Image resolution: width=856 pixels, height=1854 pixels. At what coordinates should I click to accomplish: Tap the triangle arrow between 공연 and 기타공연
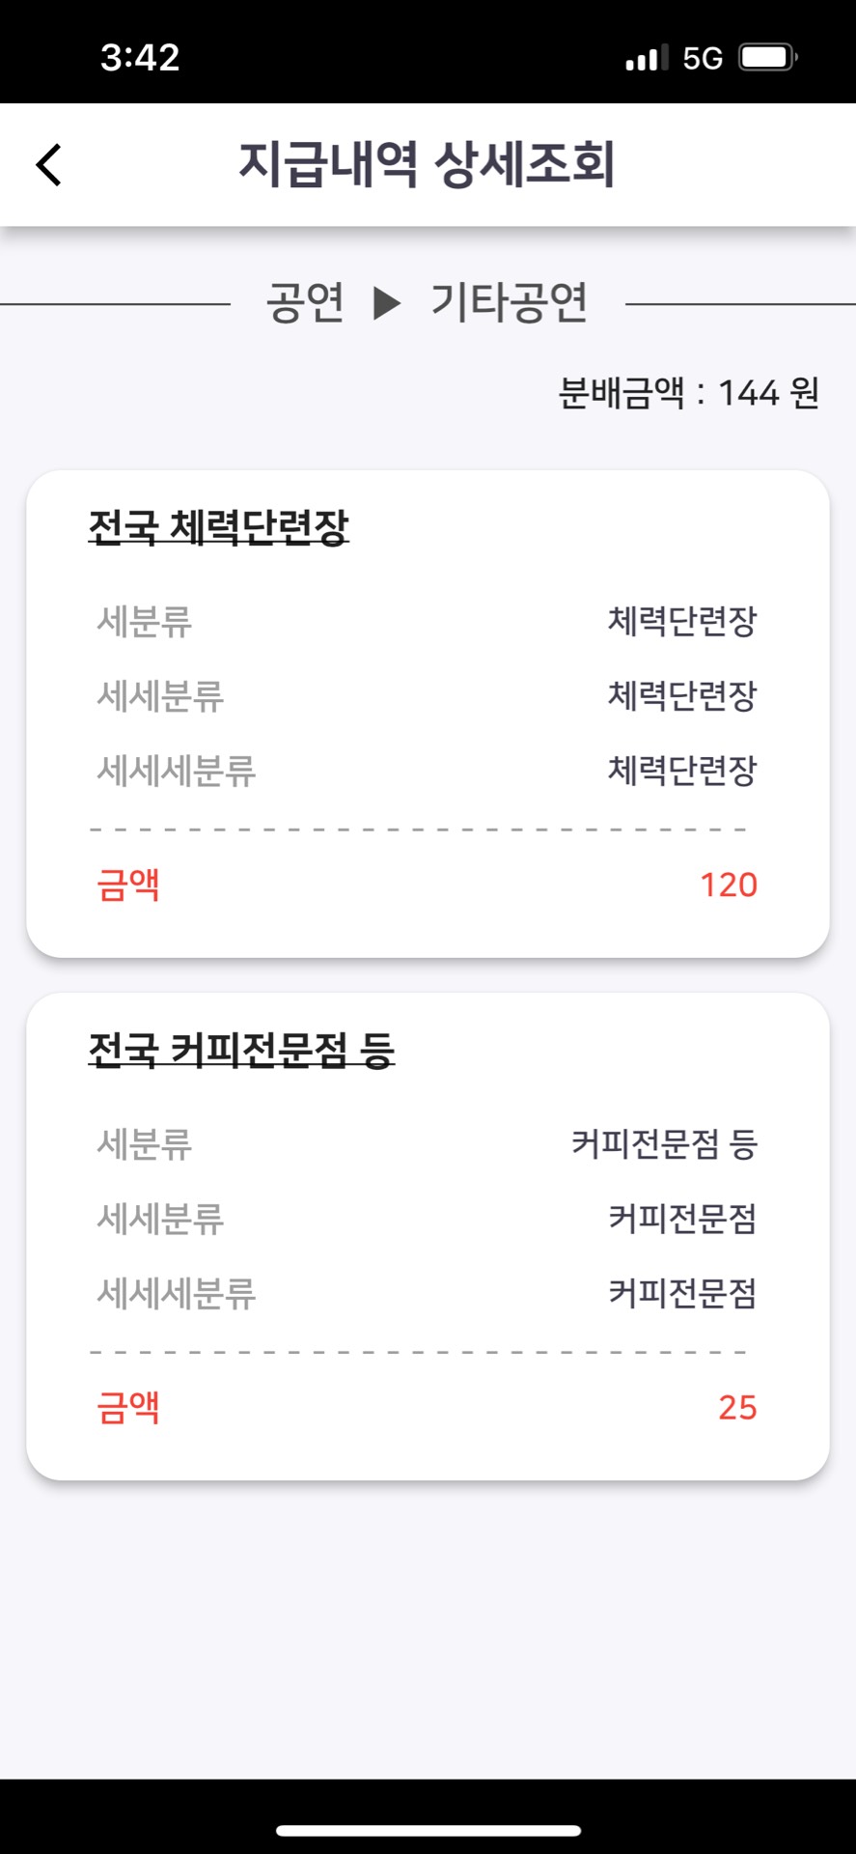pyautogui.click(x=387, y=303)
